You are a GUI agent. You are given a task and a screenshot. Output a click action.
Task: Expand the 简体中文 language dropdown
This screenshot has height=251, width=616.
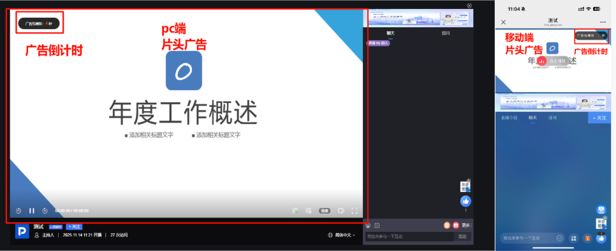click(342, 235)
